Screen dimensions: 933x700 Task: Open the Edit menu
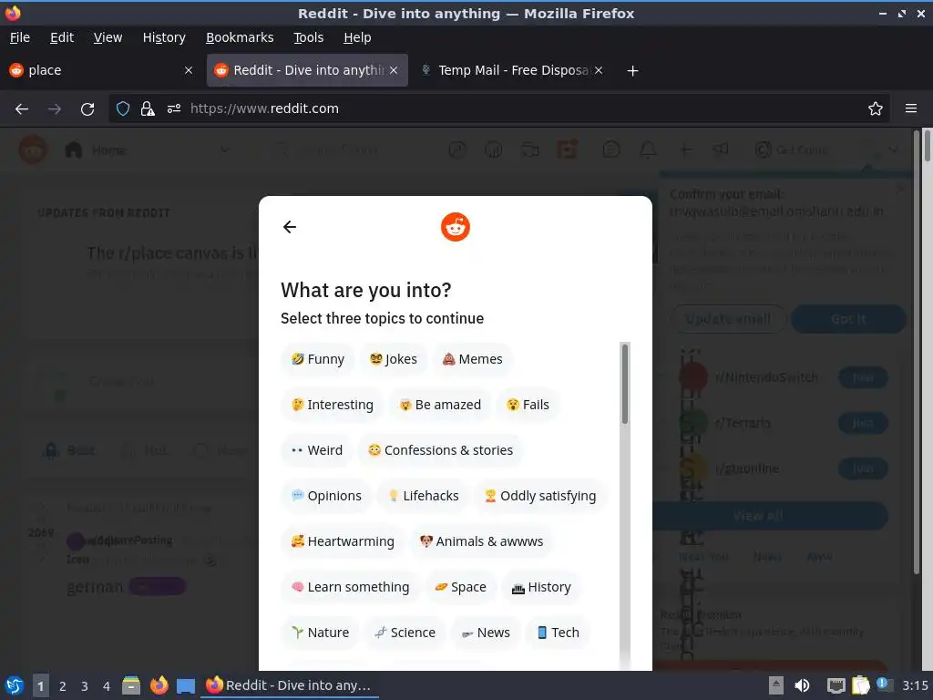(62, 37)
